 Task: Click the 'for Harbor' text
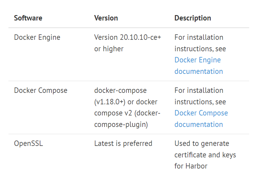click(191, 166)
